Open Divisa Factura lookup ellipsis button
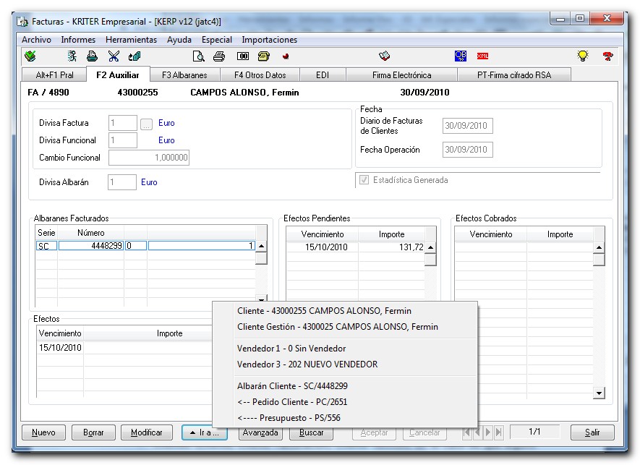This screenshot has width=640, height=465. pyautogui.click(x=146, y=124)
